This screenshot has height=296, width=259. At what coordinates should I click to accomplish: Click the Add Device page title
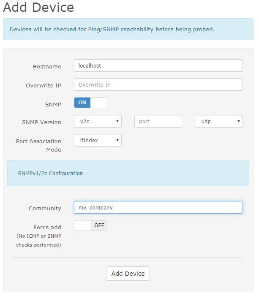click(38, 7)
